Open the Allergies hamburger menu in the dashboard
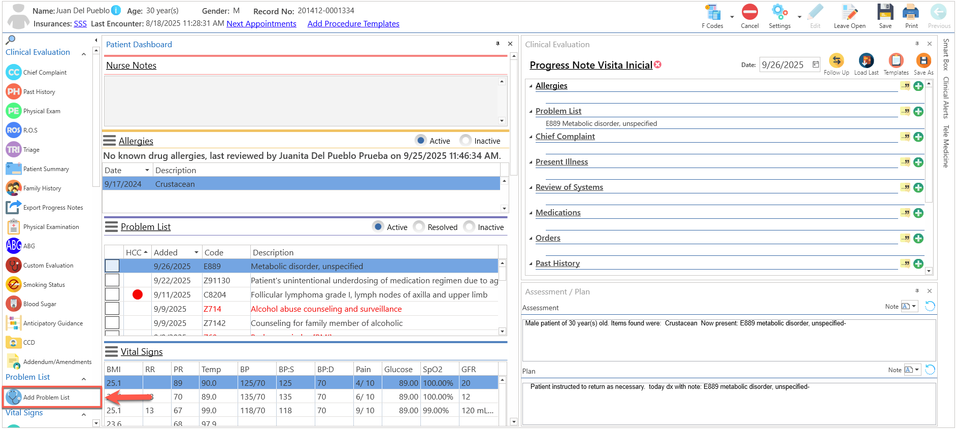 109,141
